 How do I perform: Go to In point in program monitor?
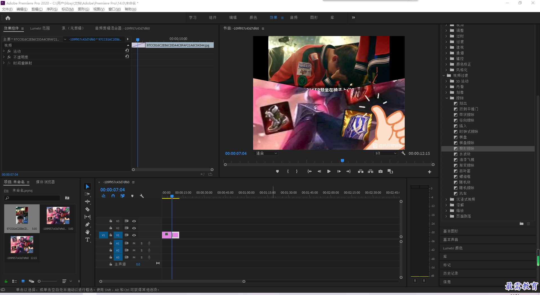[309, 171]
